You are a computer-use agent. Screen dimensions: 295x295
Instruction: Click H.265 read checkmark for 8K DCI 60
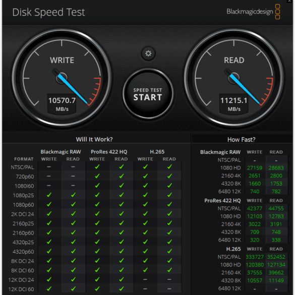[169, 270]
